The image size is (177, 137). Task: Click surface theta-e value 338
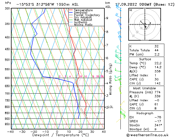point(158,71)
